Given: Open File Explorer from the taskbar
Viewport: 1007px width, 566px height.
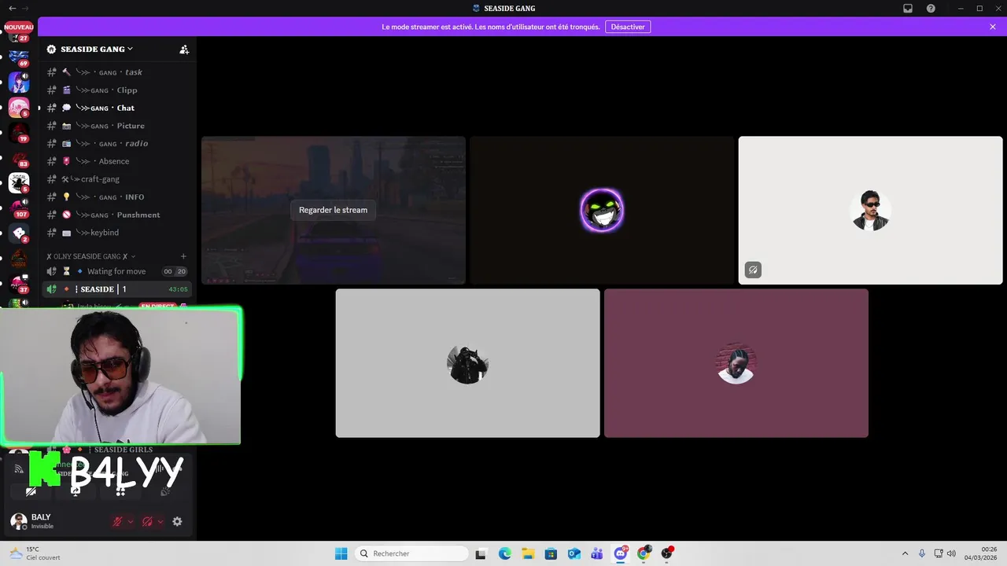Looking at the screenshot, I should 528,553.
